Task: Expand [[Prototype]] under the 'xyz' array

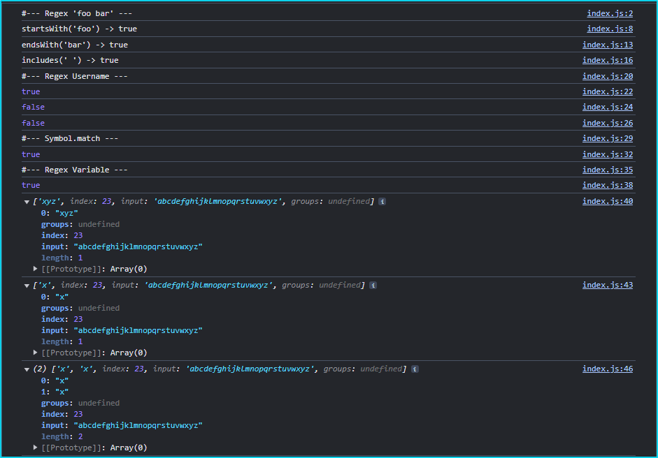Action: click(36, 269)
